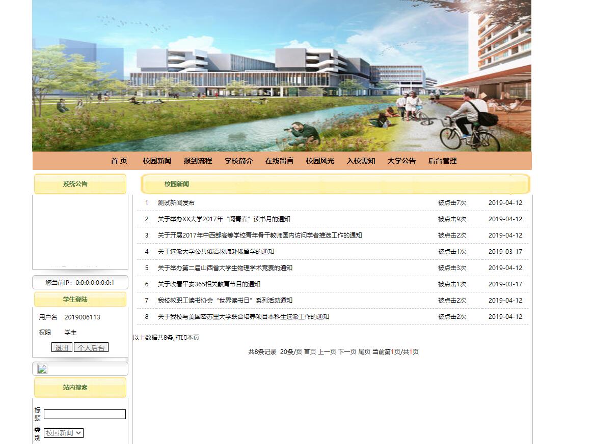Open the news item 测试新闻发布
This screenshot has height=444, width=593.
(176, 202)
